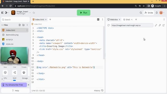
Task: Click the editor vertical scrollbar
Action: 104,43
